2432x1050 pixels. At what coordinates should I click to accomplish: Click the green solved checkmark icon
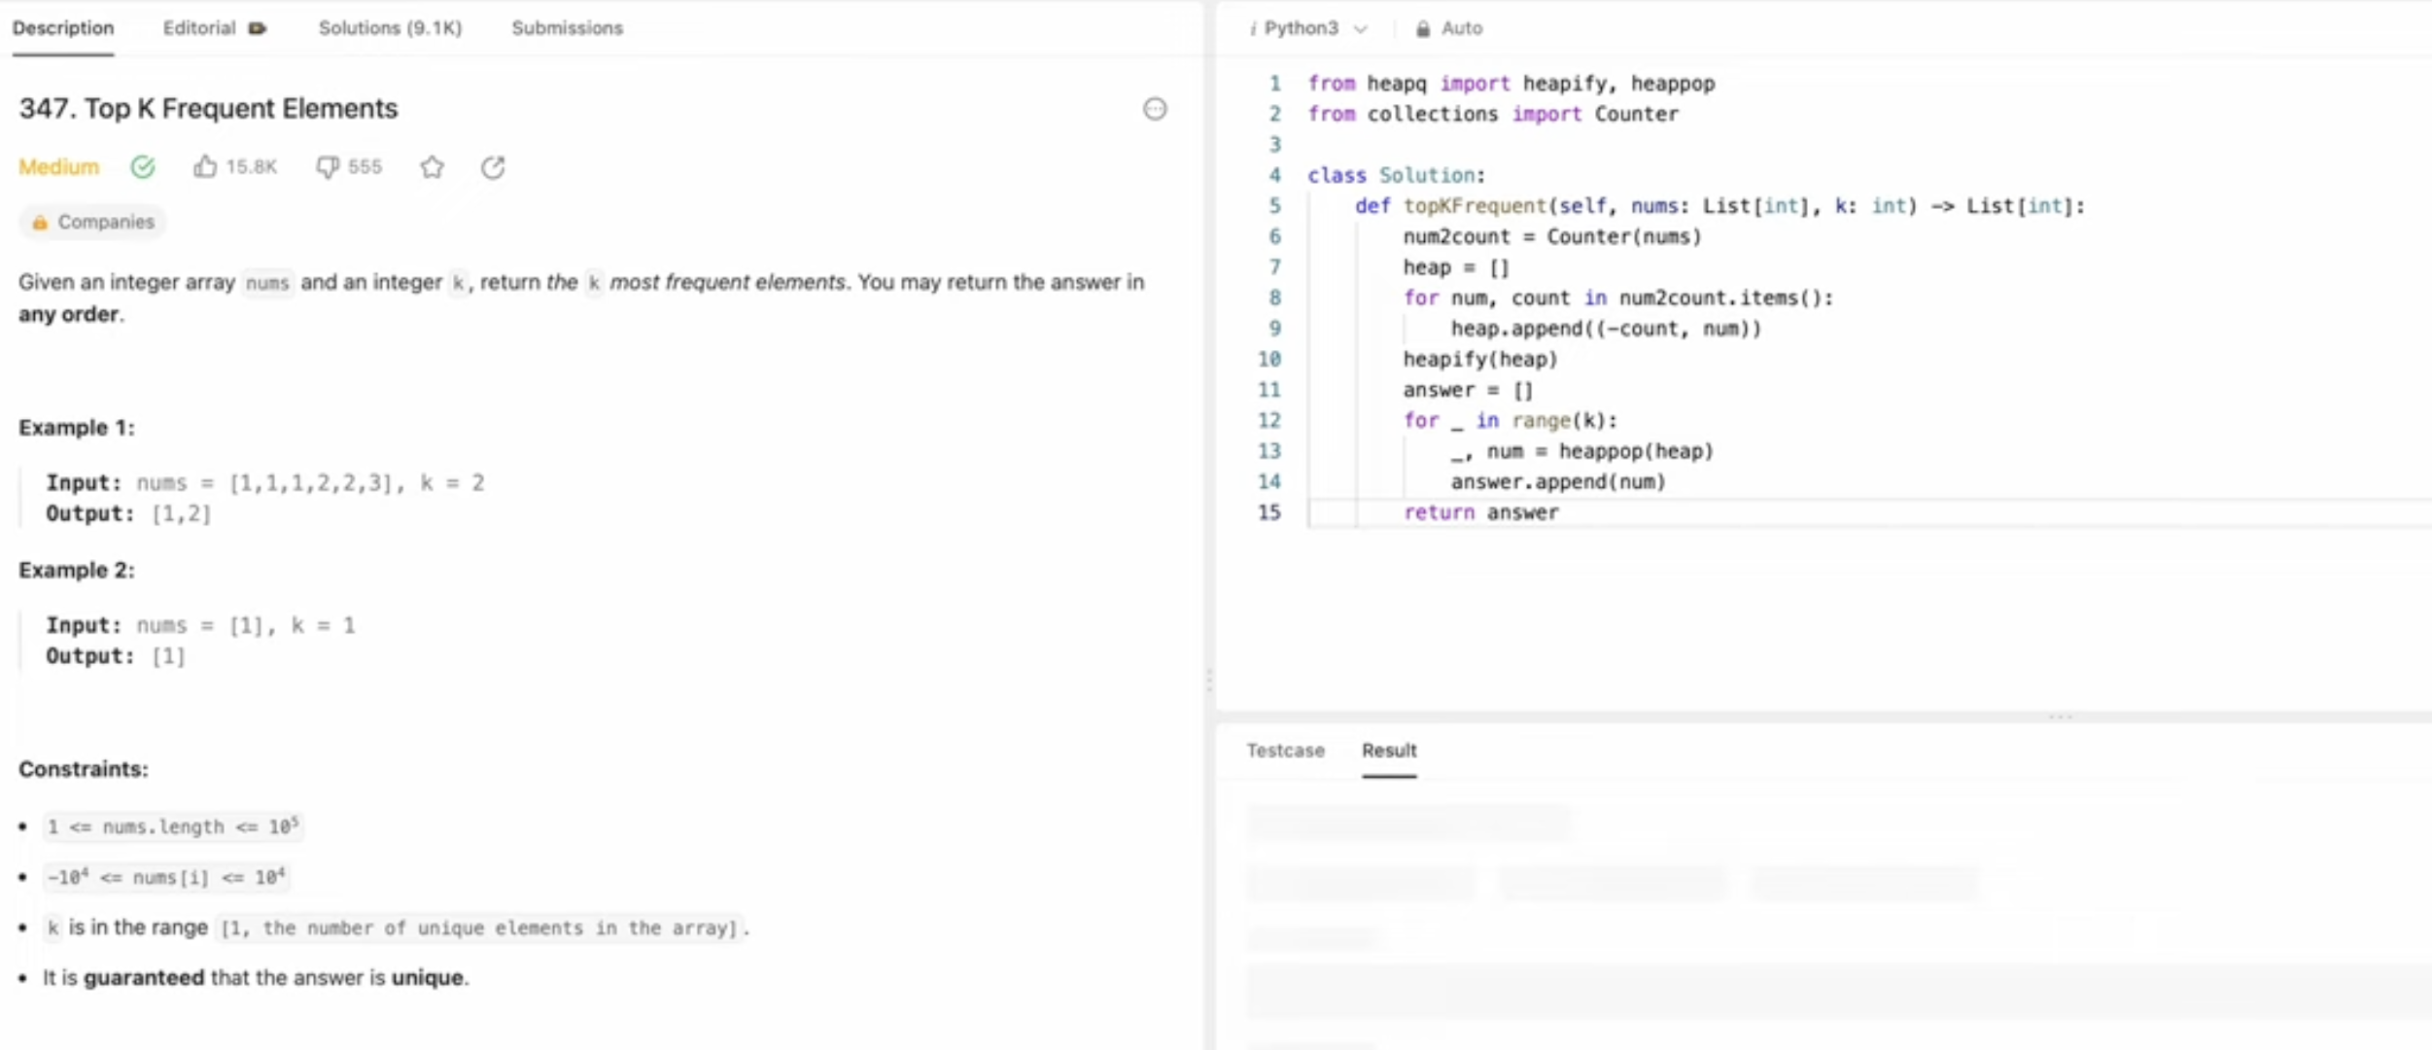click(x=143, y=167)
